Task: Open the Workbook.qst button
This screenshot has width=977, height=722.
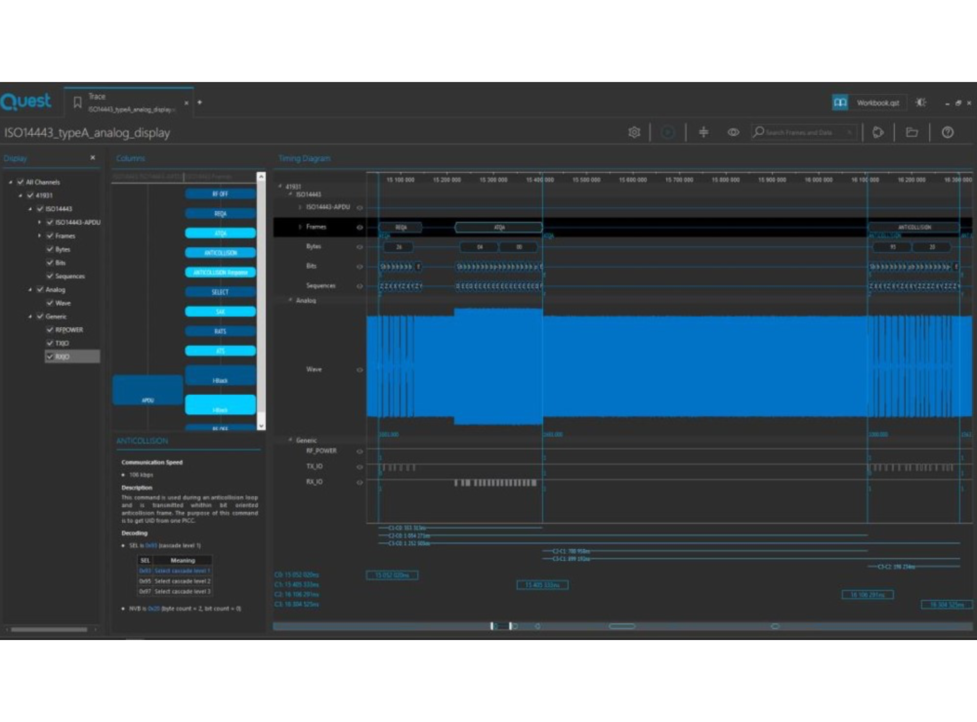Action: (877, 103)
